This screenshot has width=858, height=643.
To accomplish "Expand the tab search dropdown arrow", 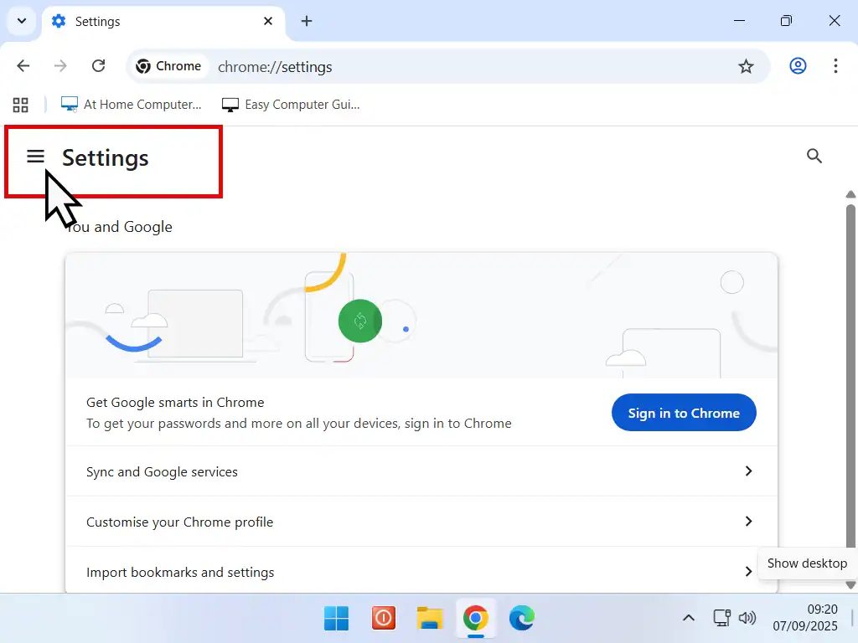I will (x=22, y=21).
